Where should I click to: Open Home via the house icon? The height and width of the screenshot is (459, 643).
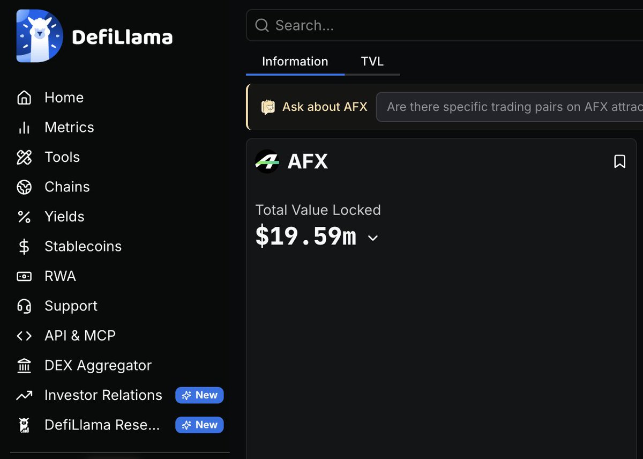pyautogui.click(x=24, y=98)
